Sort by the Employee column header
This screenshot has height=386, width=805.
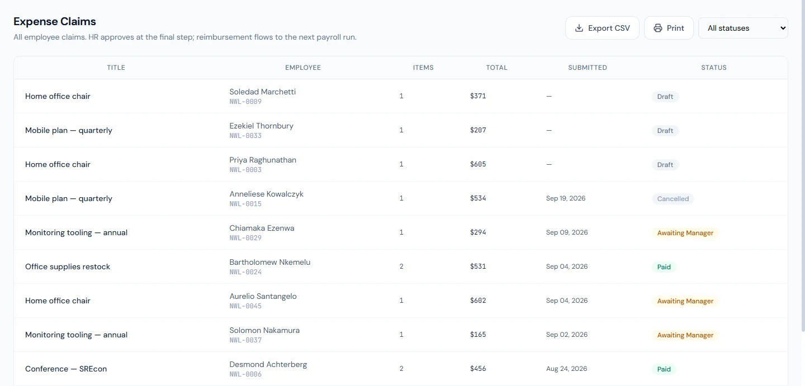pyautogui.click(x=303, y=68)
